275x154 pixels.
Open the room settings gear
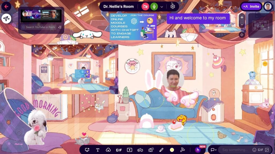pos(173,6)
